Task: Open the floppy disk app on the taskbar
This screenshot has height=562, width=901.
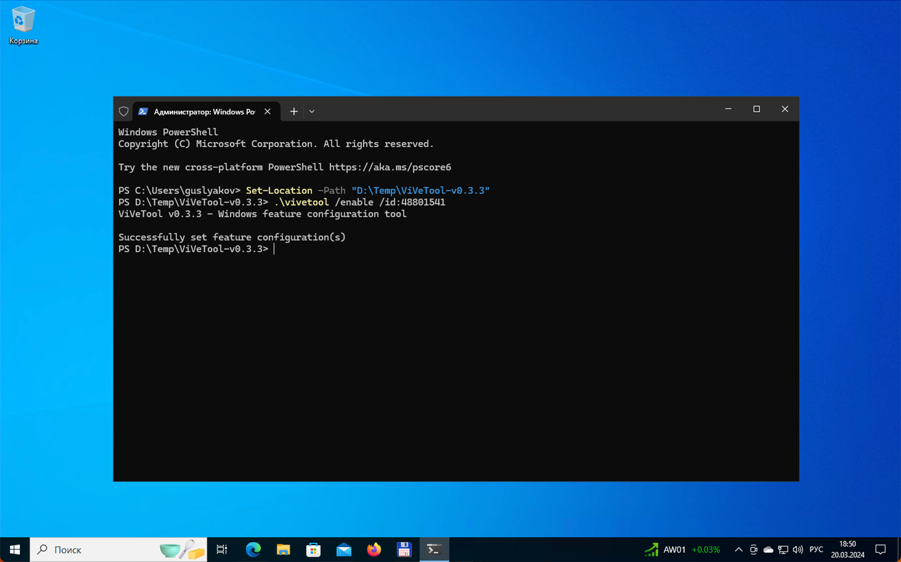Action: (x=404, y=549)
